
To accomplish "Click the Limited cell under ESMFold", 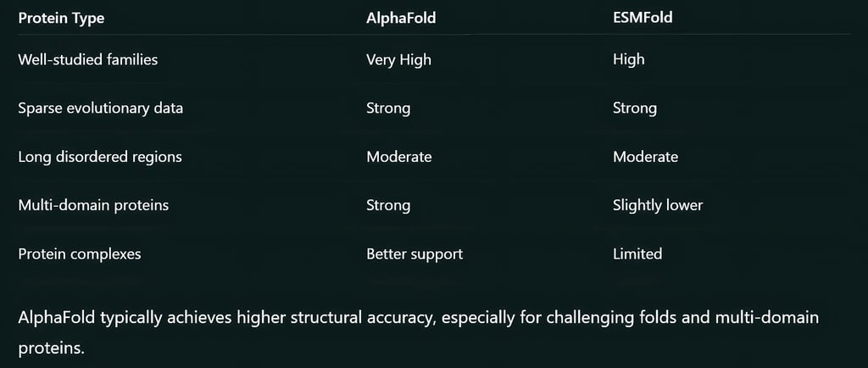I will 637,254.
